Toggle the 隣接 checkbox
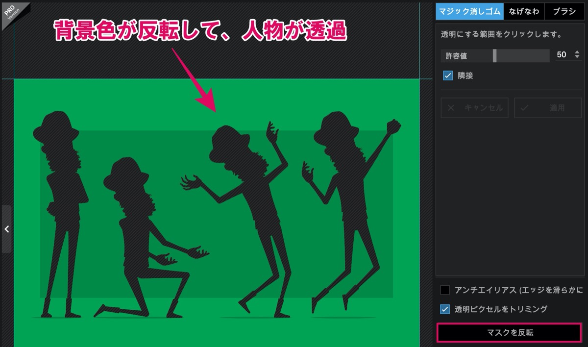This screenshot has width=588, height=347. (x=447, y=75)
